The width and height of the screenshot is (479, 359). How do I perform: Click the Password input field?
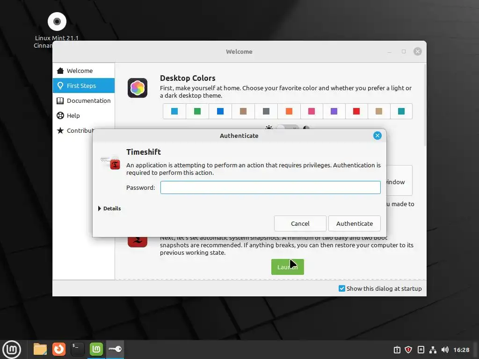pyautogui.click(x=270, y=187)
